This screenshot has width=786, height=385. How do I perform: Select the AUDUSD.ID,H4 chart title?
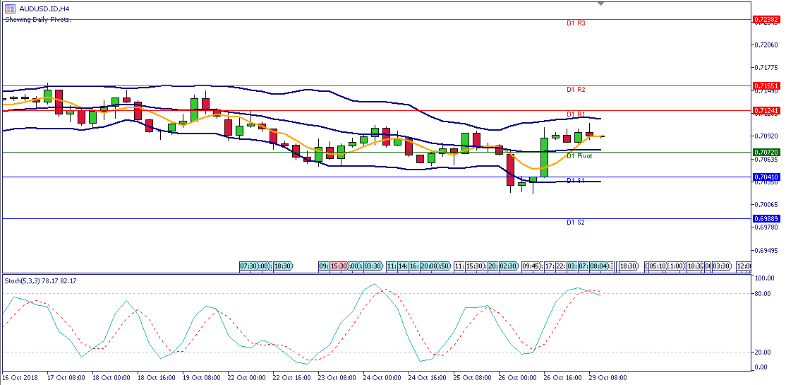44,8
